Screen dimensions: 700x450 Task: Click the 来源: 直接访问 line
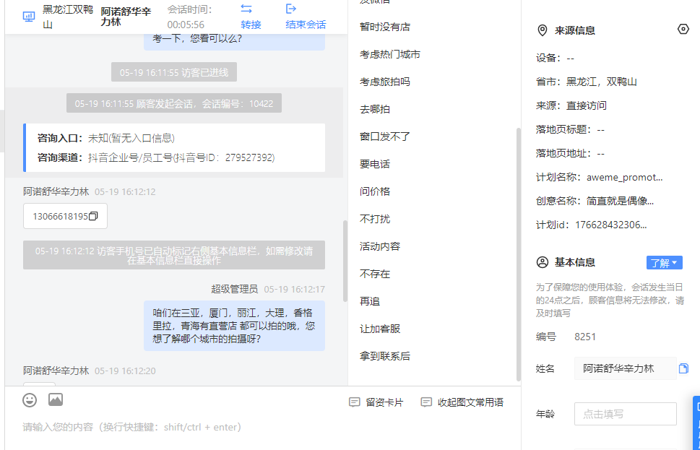coord(571,105)
